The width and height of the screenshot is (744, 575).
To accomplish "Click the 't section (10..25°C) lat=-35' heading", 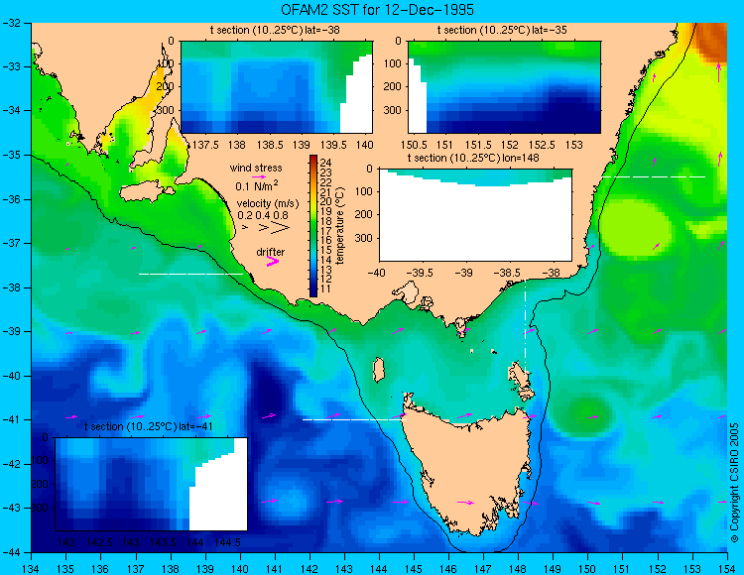I will pyautogui.click(x=502, y=30).
